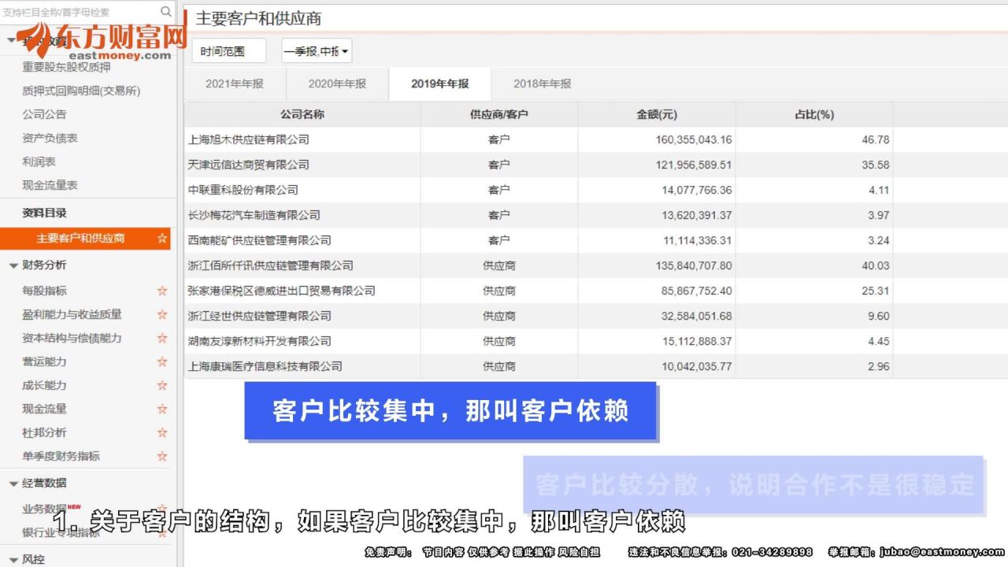The width and height of the screenshot is (1008, 567).
Task: Click the search magnifier icon
Action: tap(165, 12)
